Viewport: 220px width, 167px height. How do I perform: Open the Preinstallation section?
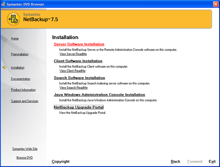[20, 54]
